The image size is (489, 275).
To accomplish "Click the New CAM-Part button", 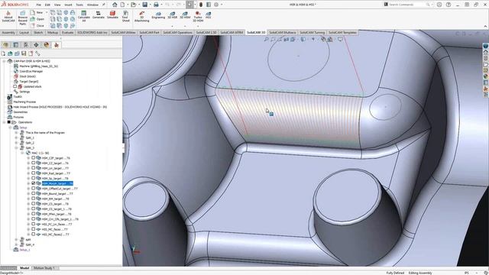I will click(x=37, y=12).
